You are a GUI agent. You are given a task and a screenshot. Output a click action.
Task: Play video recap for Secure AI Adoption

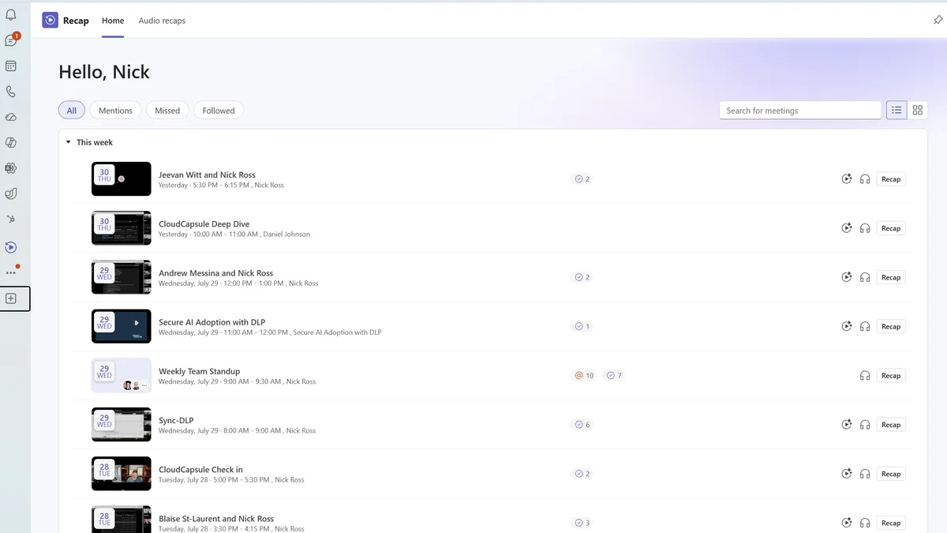[847, 326]
